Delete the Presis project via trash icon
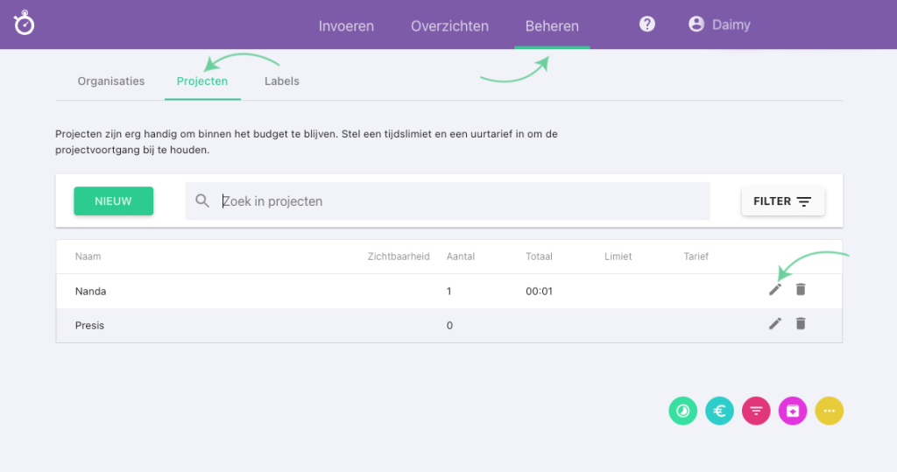 coord(801,324)
